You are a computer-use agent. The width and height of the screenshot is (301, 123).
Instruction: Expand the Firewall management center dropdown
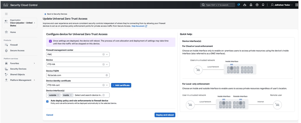107,54
